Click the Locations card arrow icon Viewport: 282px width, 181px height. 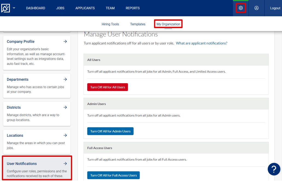[x=65, y=135]
